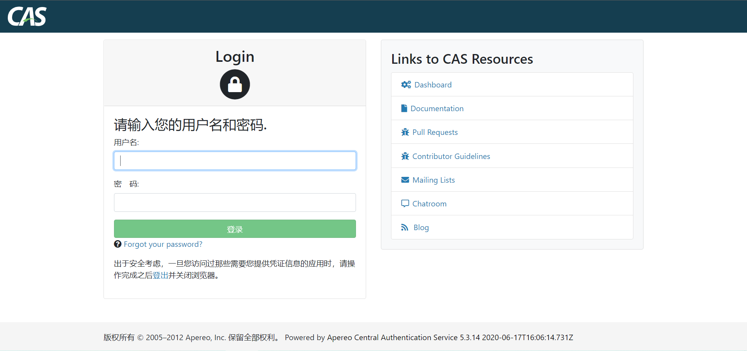
Task: Click the icon next to Contributor Guidelines
Action: coord(405,156)
